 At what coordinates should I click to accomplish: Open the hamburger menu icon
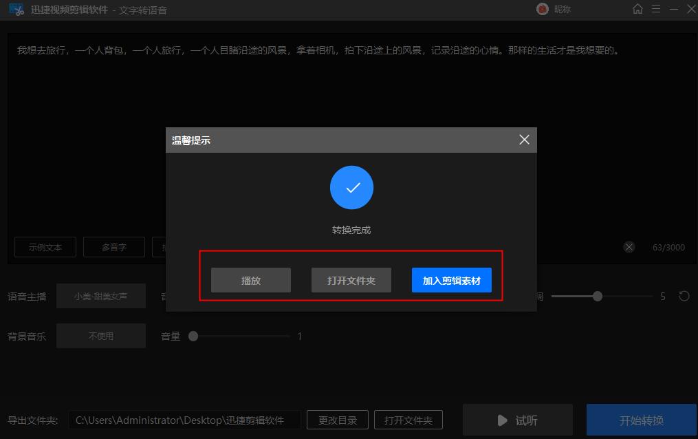(656, 9)
